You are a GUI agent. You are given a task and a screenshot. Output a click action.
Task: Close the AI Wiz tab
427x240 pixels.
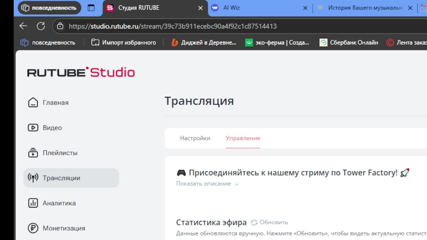pyautogui.click(x=305, y=8)
